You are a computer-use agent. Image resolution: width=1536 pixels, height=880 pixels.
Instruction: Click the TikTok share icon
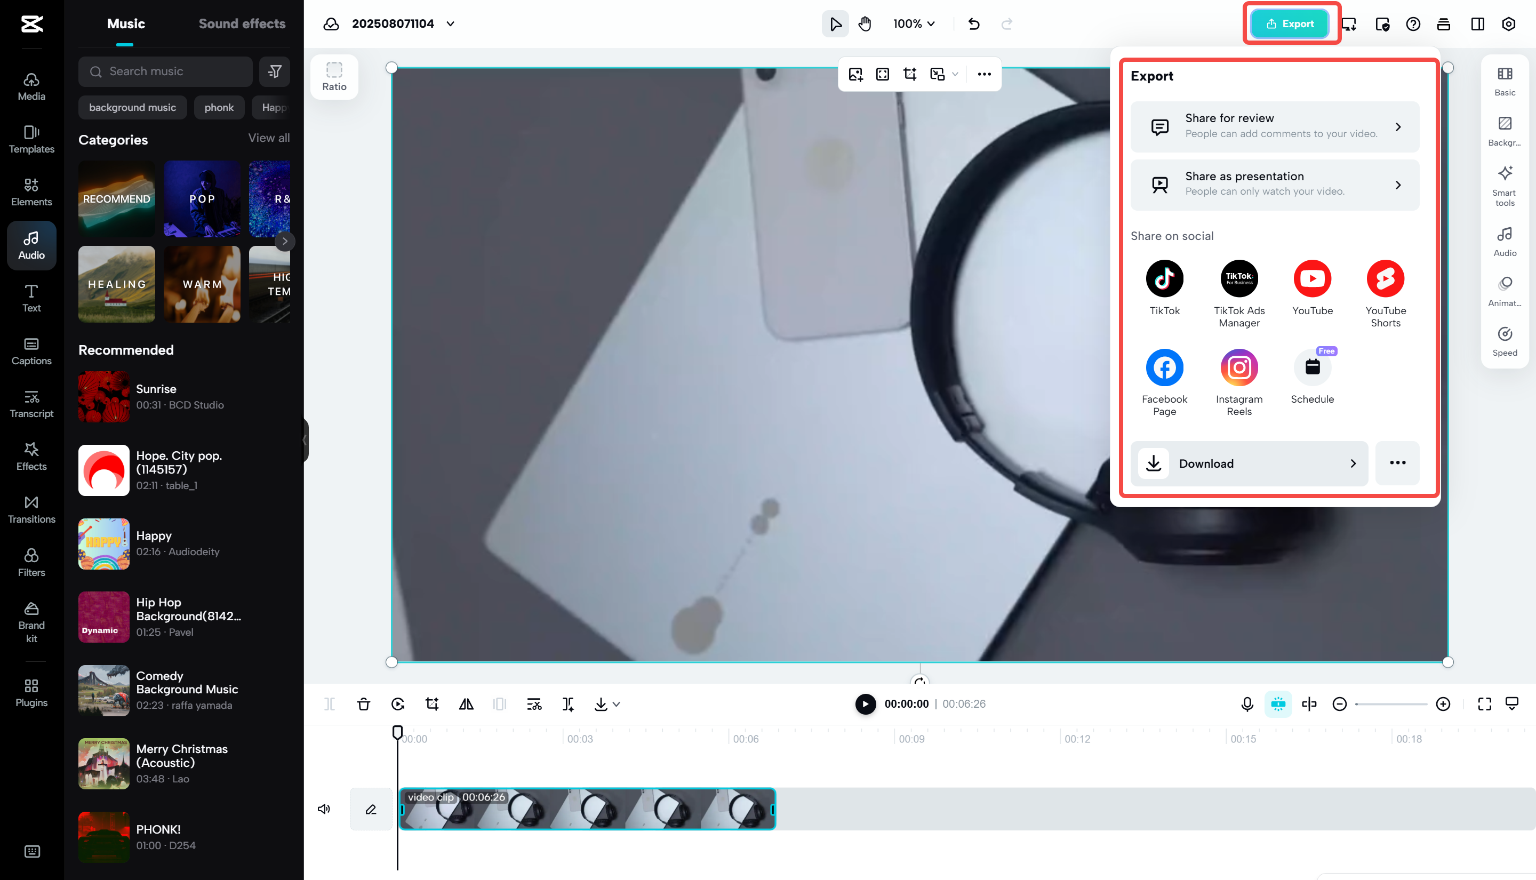[1164, 278]
